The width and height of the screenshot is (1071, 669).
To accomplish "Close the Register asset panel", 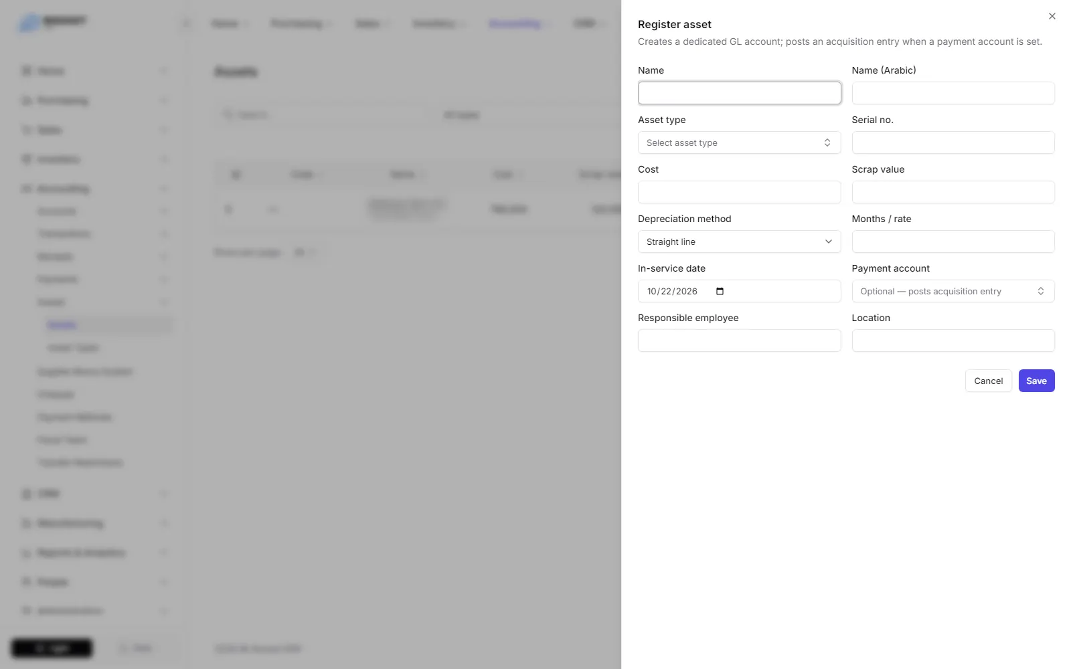I will [x=1052, y=16].
